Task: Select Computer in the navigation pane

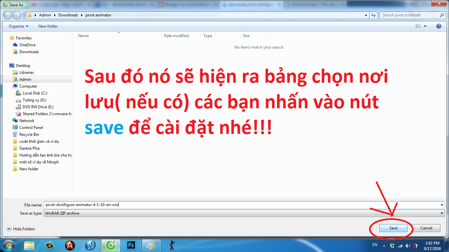Action: tap(28, 86)
